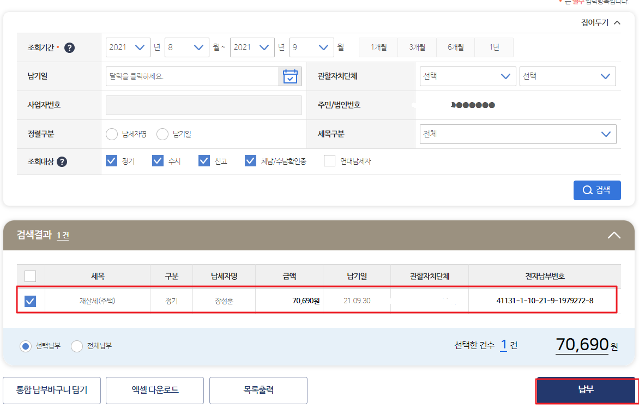Image resolution: width=639 pixels, height=414 pixels.
Task: Click 엑셀 다운로드 button
Action: click(x=155, y=391)
